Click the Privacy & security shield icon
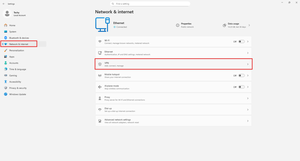300x161 pixels. pos(6,88)
